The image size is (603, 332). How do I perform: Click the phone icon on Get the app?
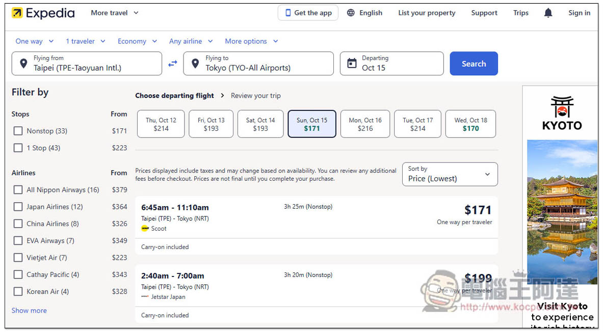[x=288, y=13]
